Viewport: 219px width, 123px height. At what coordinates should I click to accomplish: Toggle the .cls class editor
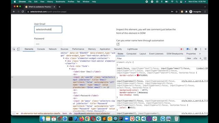(x=195, y=58)
